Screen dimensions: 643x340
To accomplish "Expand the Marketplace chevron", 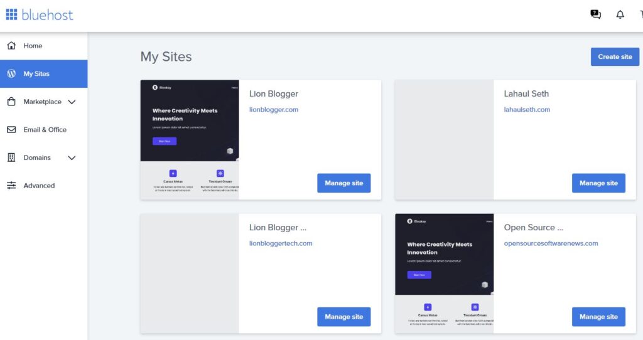I will 72,102.
